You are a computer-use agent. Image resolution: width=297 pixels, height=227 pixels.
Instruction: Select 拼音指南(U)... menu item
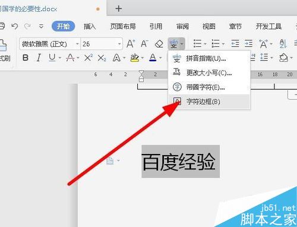pyautogui.click(x=209, y=58)
